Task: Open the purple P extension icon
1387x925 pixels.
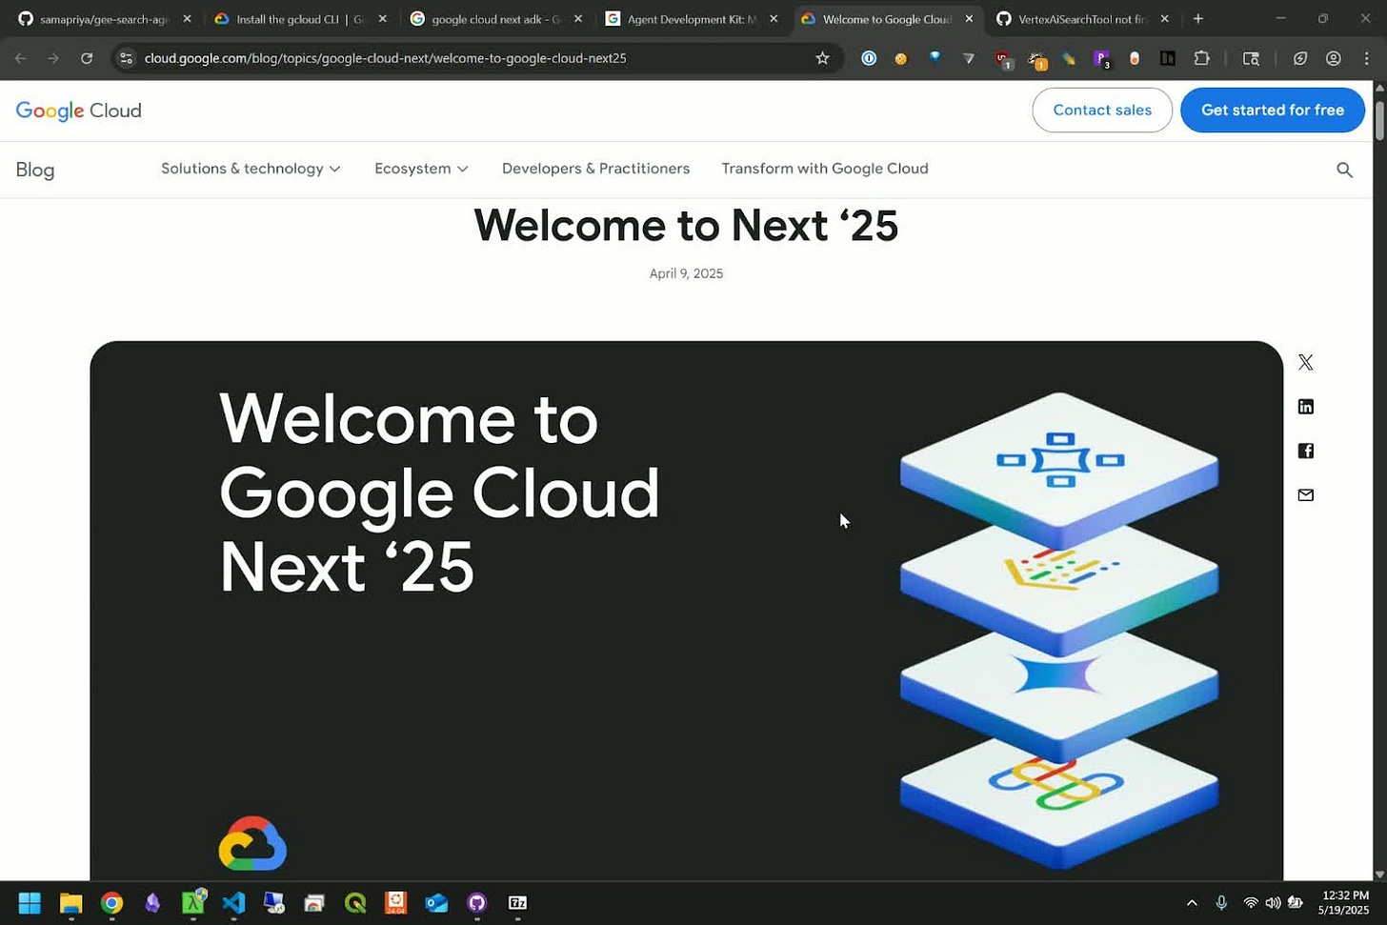Action: (1101, 59)
